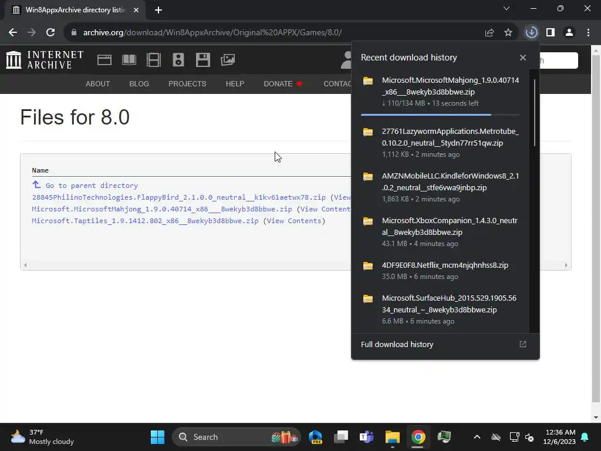
Task: Download the Taptiles zip file link
Action: click(145, 221)
